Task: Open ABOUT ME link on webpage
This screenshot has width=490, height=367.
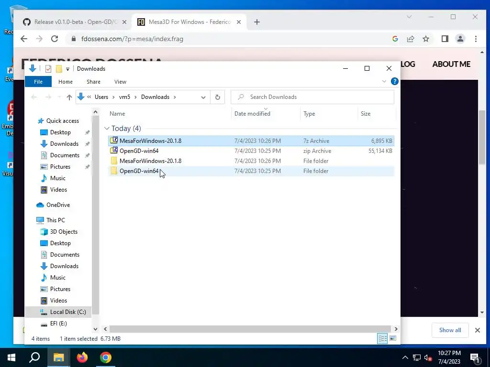Action: (x=451, y=64)
